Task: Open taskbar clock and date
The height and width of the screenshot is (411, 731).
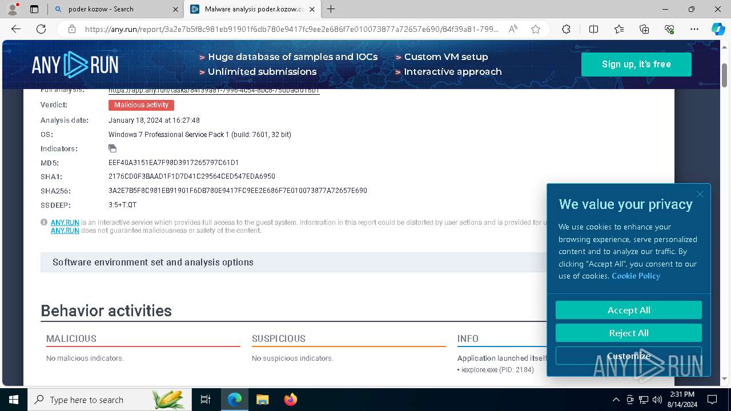Action: coord(682,400)
